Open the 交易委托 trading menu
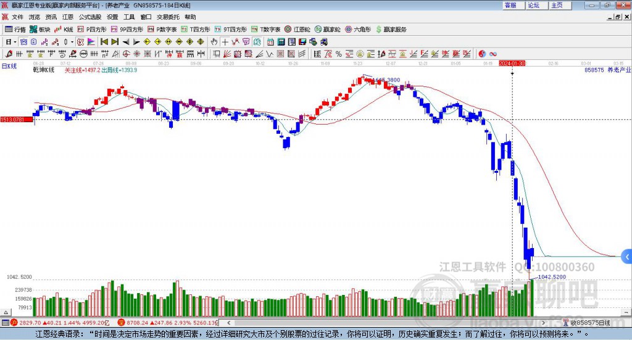The width and height of the screenshot is (632, 340). point(168,17)
